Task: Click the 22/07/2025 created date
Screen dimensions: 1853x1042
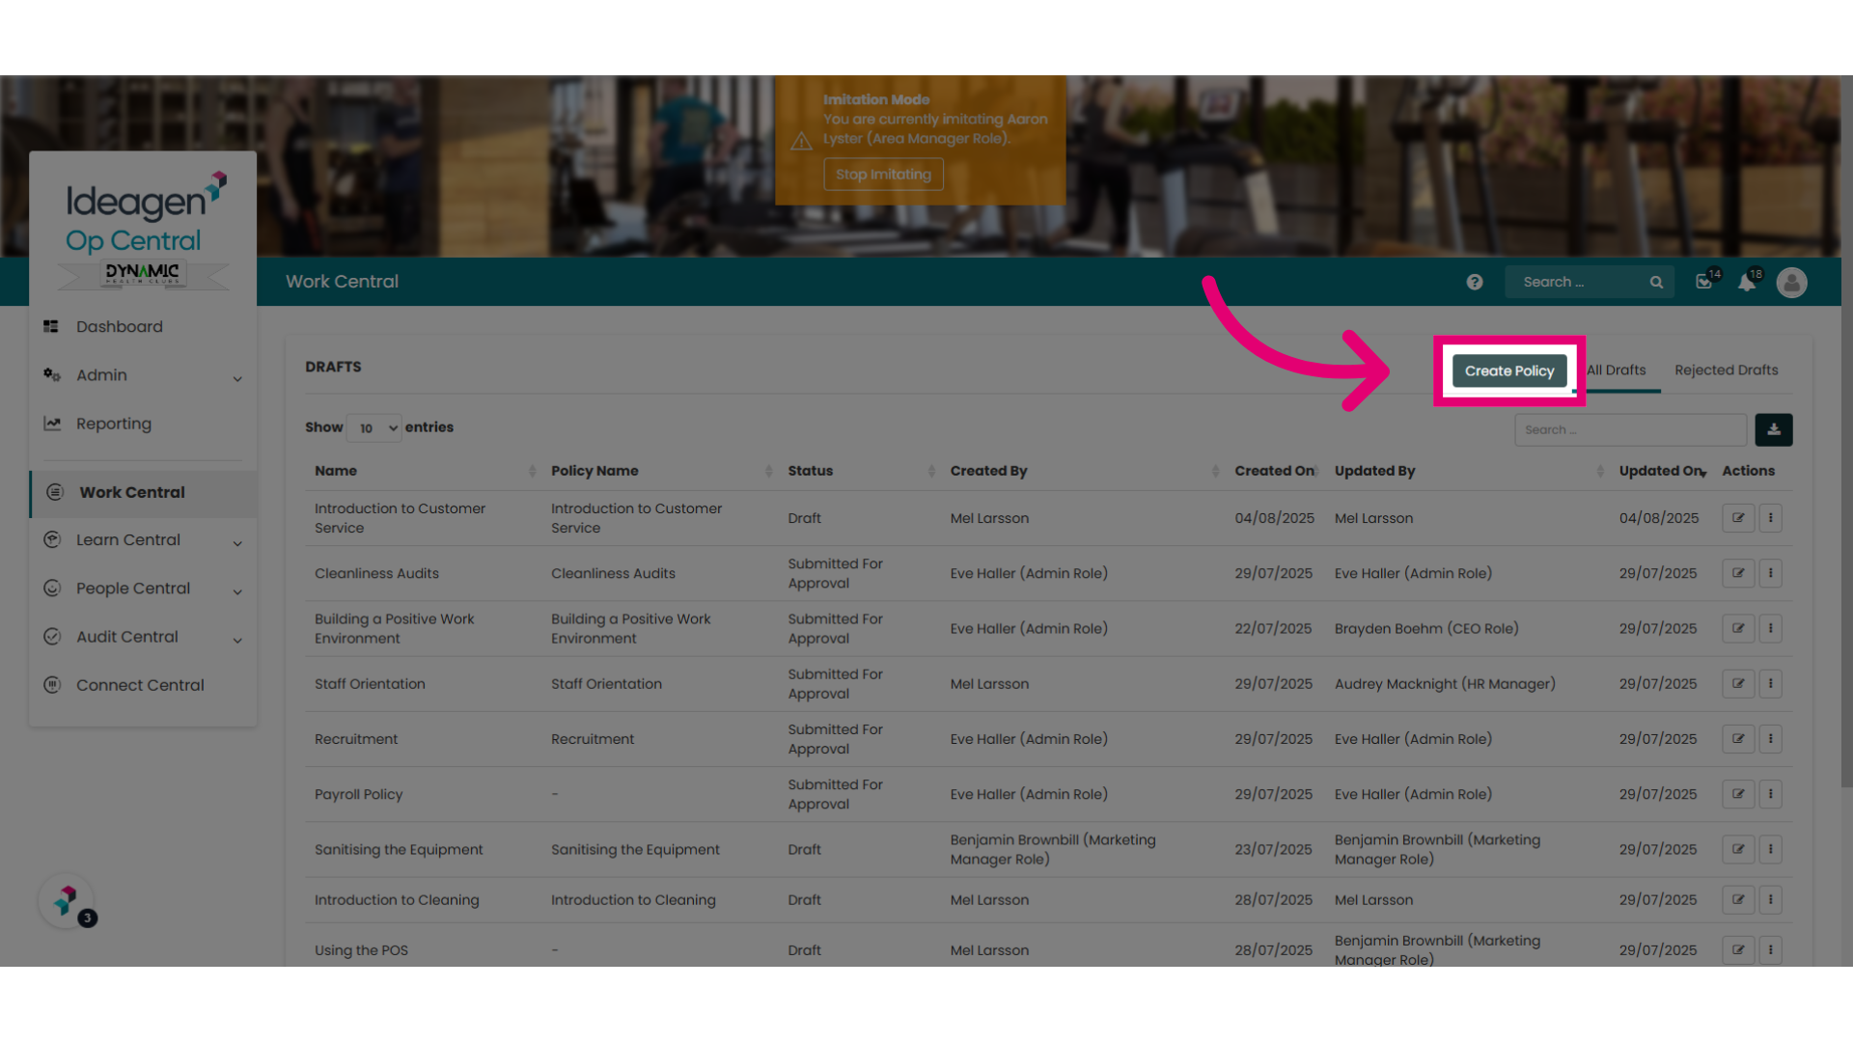Action: tap(1273, 629)
